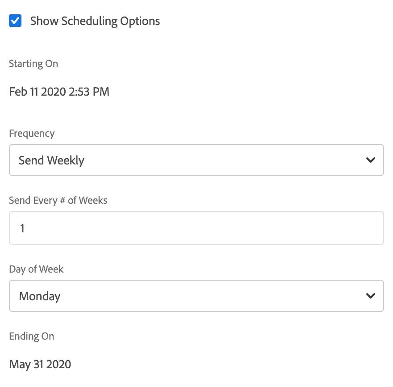The image size is (393, 387).
Task: Uncheck the Show Scheduling Options checkbox
Action: 15,21
